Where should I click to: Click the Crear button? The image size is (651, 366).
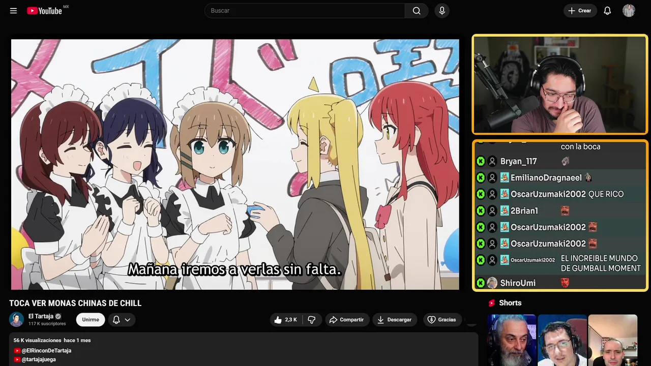point(580,11)
